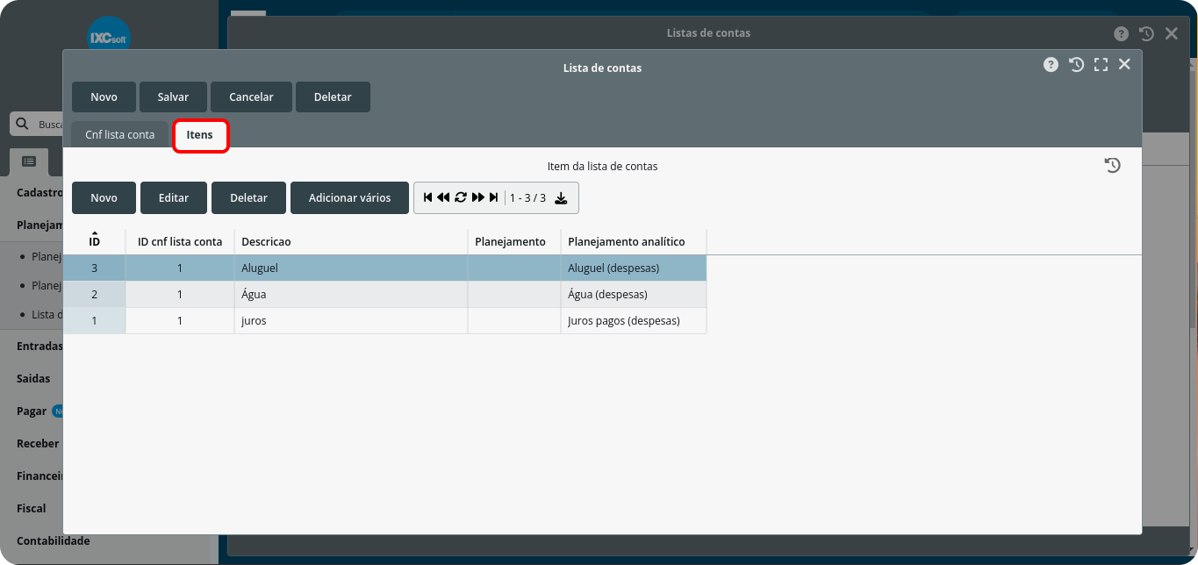The image size is (1198, 565).
Task: Sort the grid by ID column header
Action: pos(94,241)
